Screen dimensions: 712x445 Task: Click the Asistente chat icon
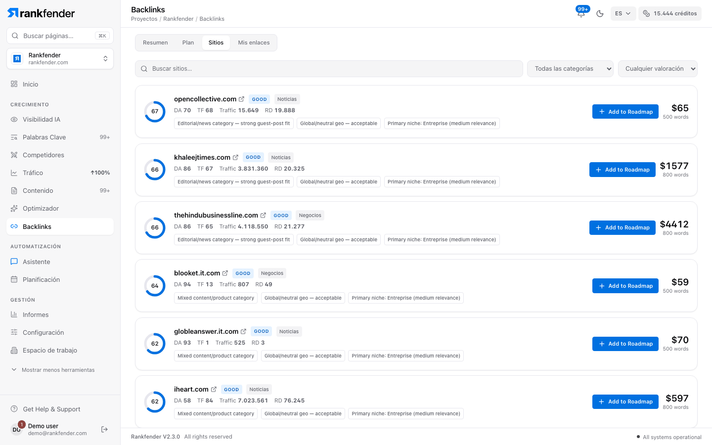(x=14, y=262)
